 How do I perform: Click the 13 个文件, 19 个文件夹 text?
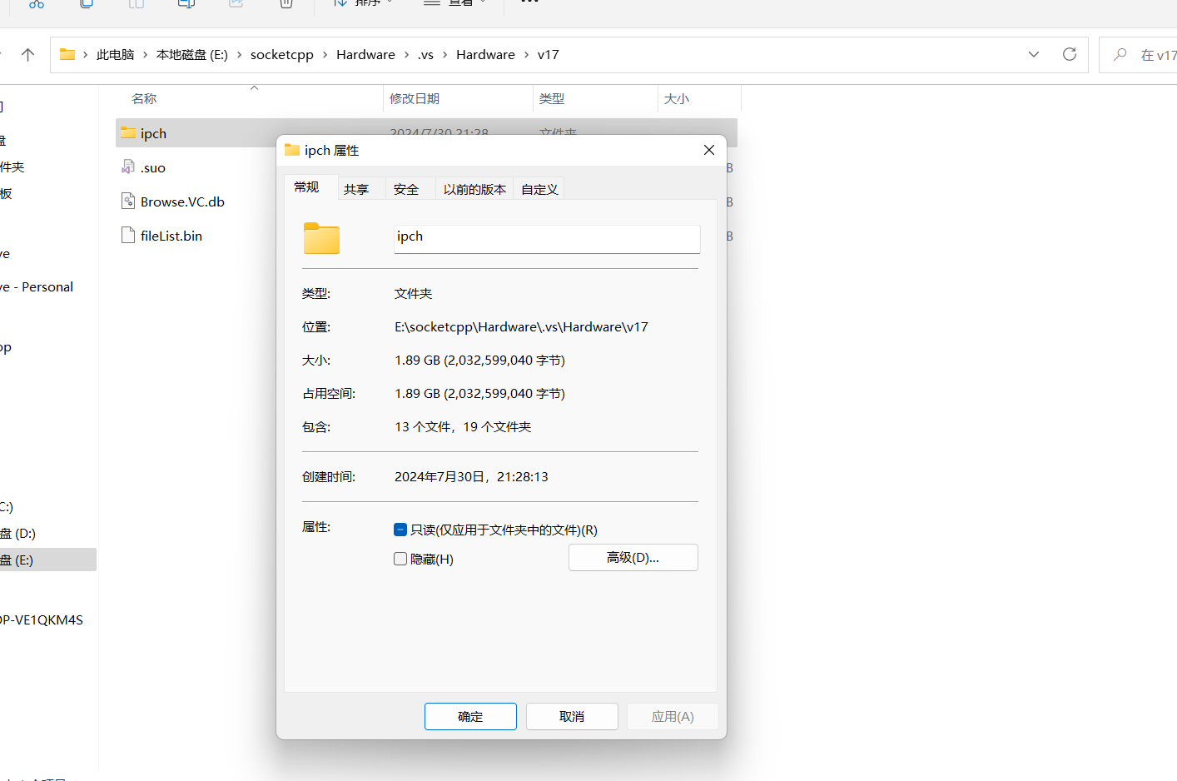pyautogui.click(x=463, y=426)
